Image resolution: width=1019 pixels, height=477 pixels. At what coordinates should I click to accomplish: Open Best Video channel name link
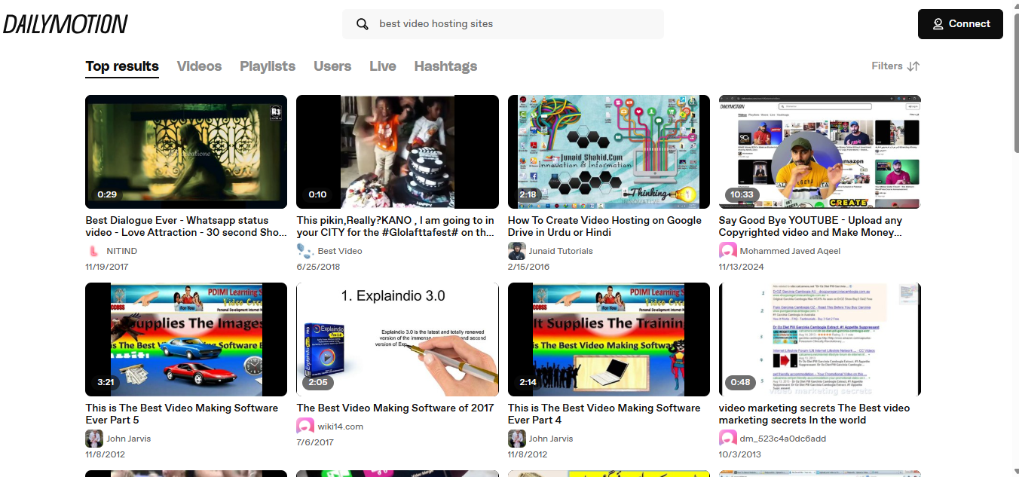[340, 251]
